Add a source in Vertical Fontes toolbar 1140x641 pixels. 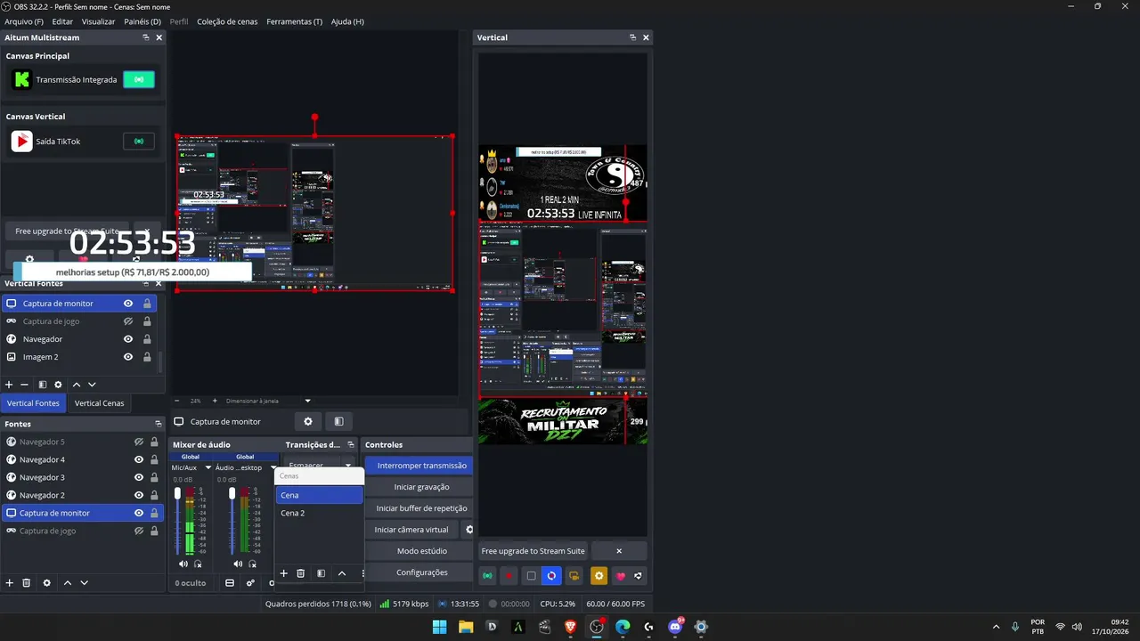point(9,385)
